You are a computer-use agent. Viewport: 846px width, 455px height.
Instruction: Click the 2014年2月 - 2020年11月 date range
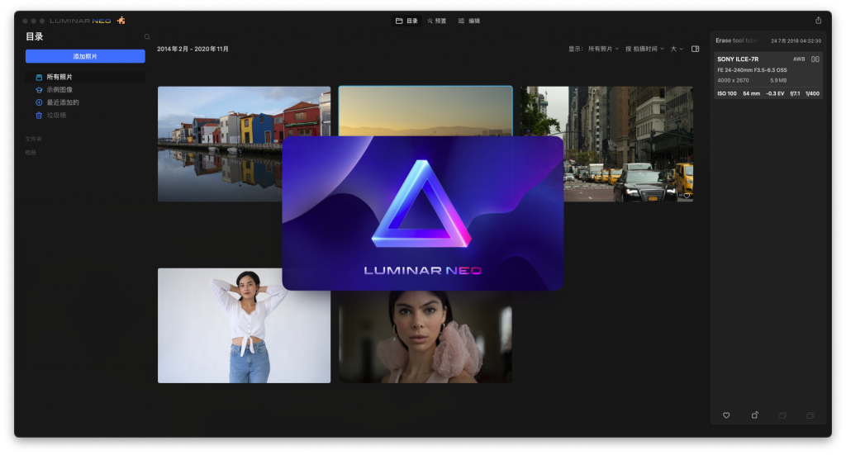192,49
